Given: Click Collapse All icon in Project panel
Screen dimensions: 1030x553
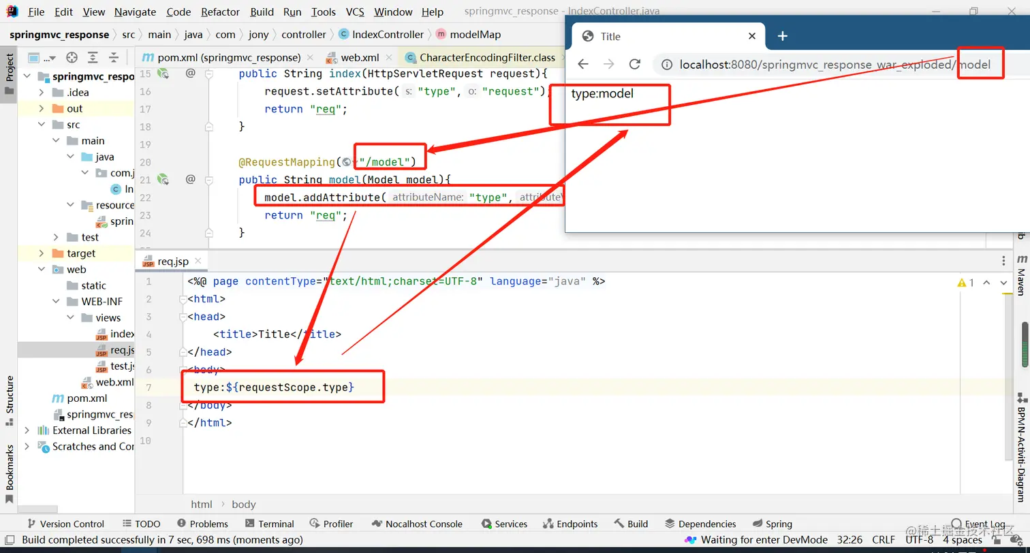Looking at the screenshot, I should coord(112,57).
